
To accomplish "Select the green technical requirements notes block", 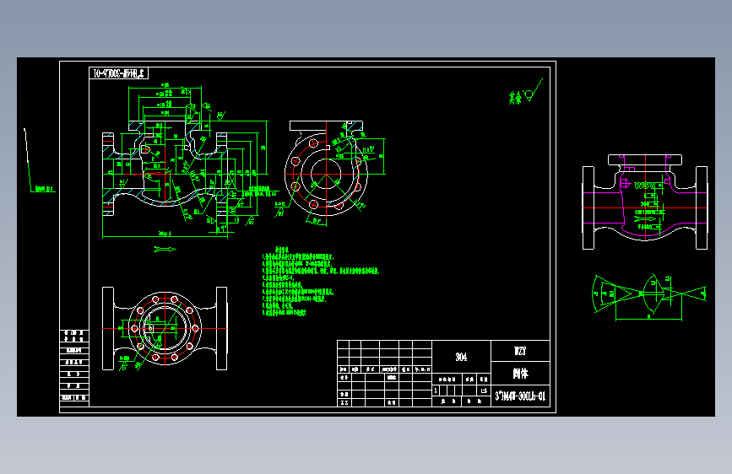I will 321,282.
